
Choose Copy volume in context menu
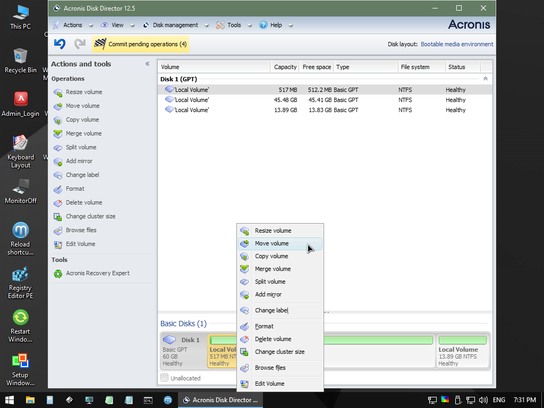(280, 257)
